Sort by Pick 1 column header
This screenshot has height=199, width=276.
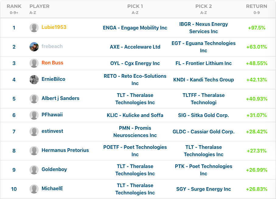[x=135, y=6]
